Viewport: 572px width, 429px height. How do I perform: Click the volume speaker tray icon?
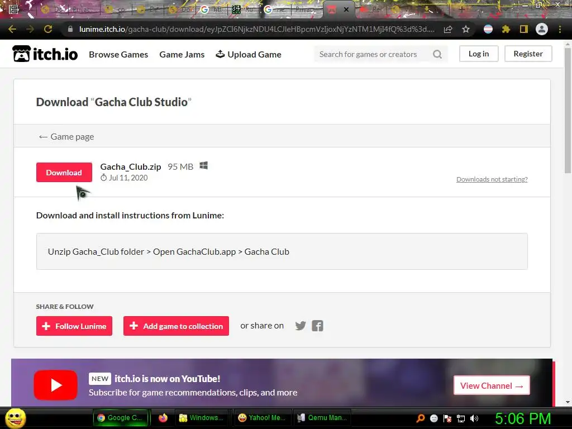click(474, 418)
